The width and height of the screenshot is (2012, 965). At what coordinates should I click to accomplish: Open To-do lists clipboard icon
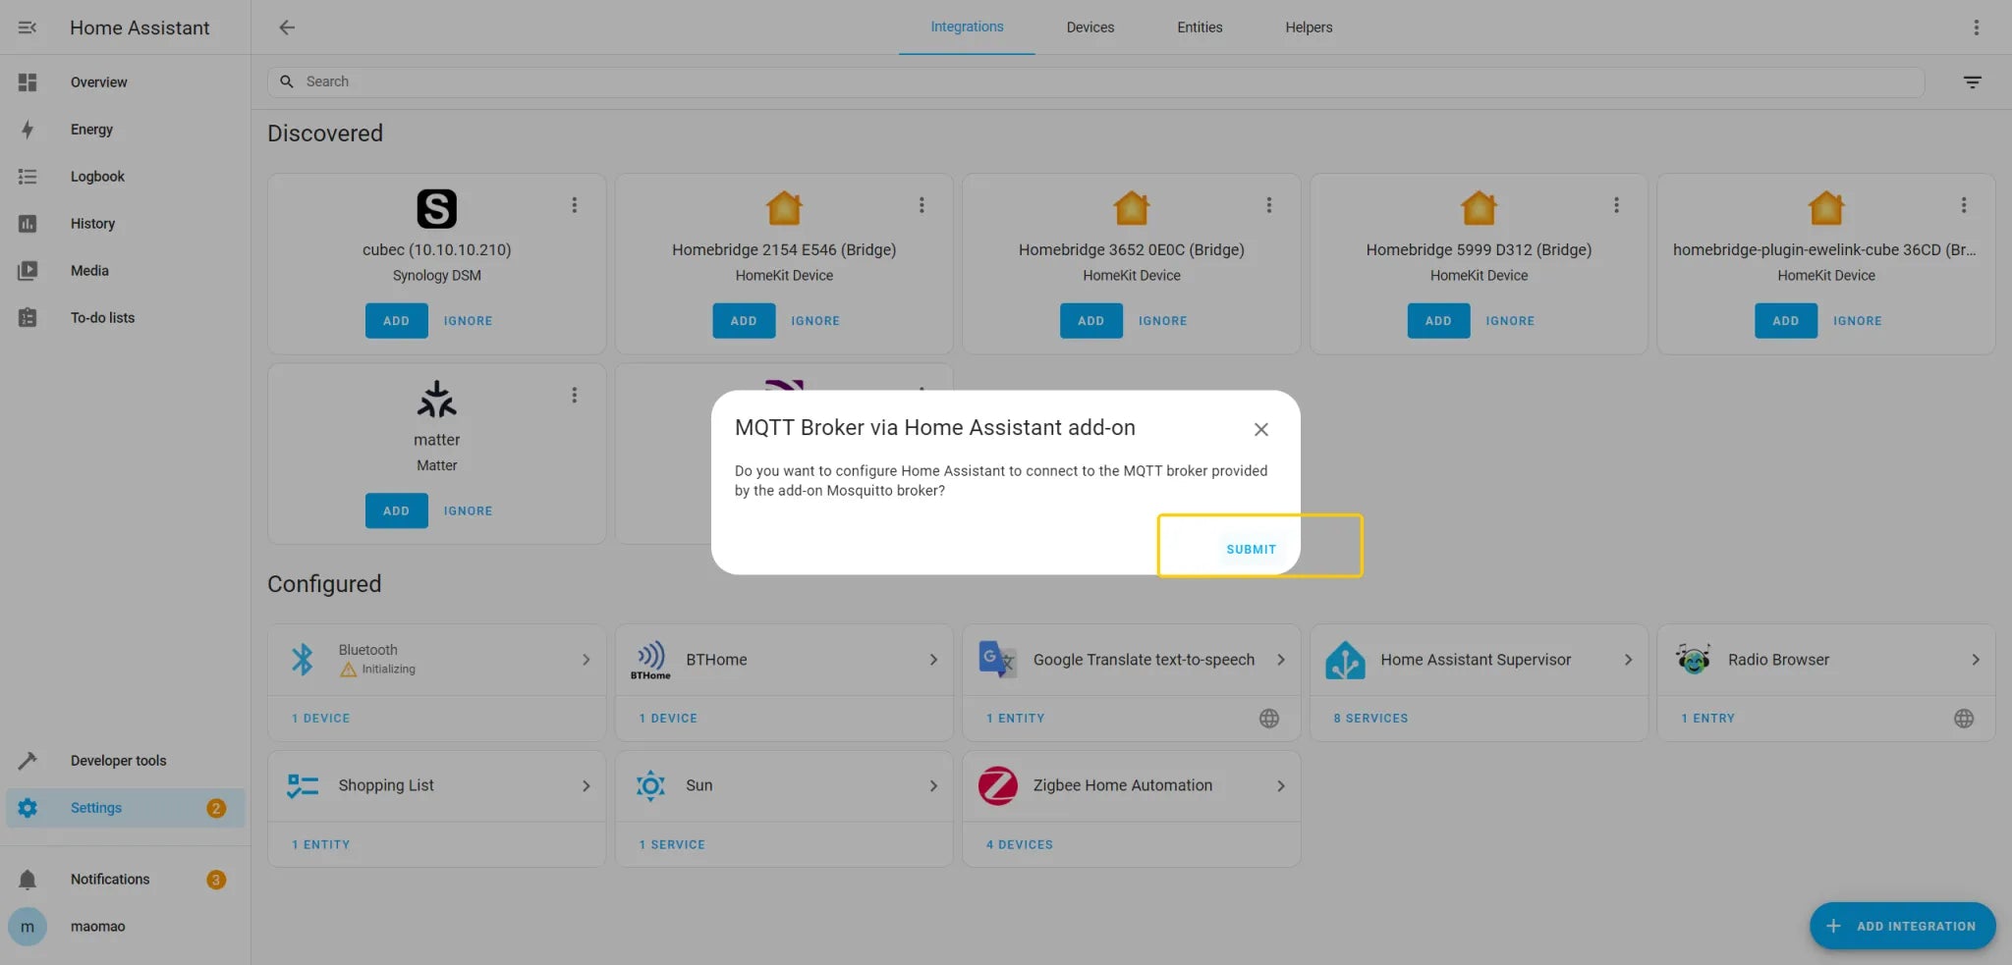pyautogui.click(x=28, y=318)
